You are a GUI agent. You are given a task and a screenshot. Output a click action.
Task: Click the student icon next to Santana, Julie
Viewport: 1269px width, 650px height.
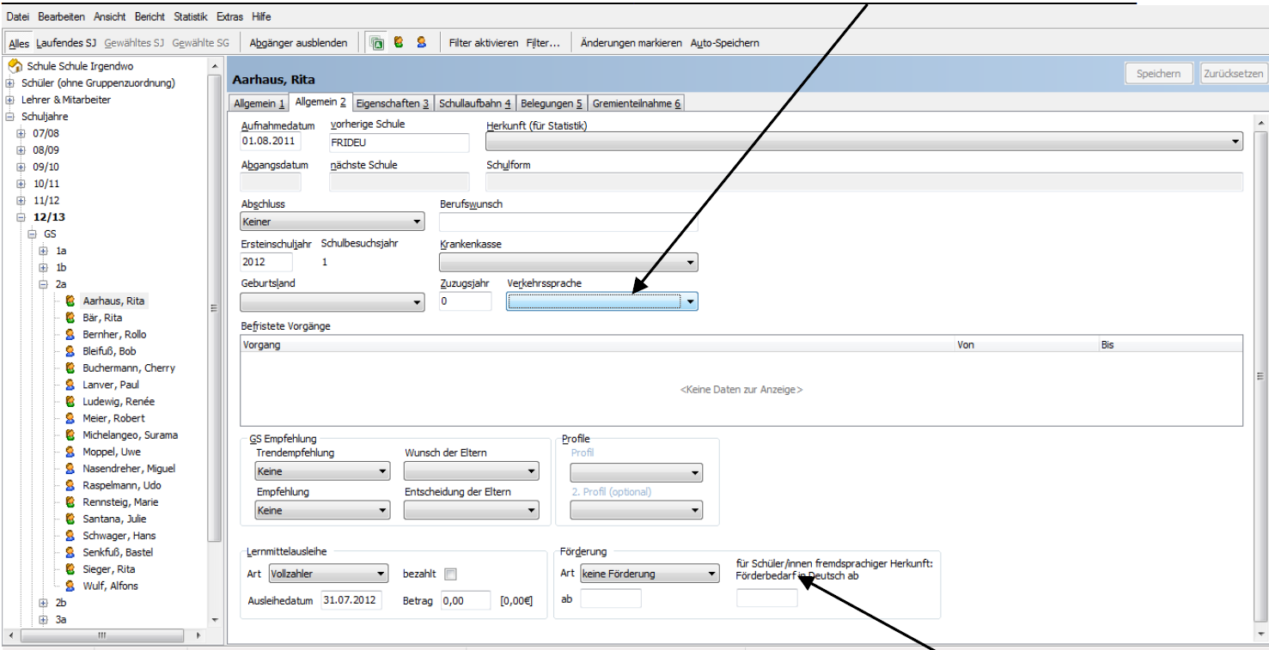coord(70,519)
